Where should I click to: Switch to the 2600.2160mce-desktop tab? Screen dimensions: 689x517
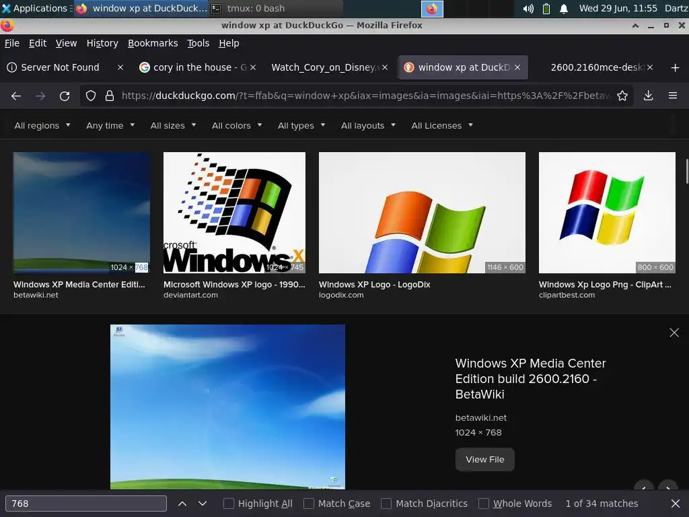[597, 67]
